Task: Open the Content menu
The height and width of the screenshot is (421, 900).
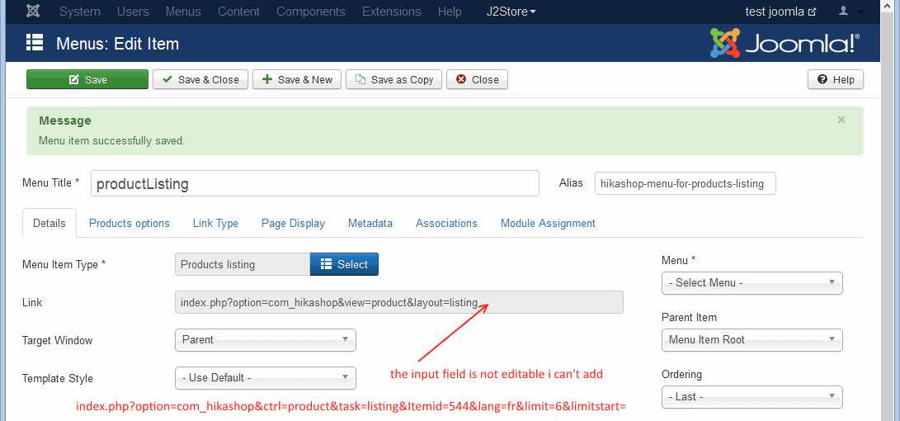Action: [x=238, y=12]
